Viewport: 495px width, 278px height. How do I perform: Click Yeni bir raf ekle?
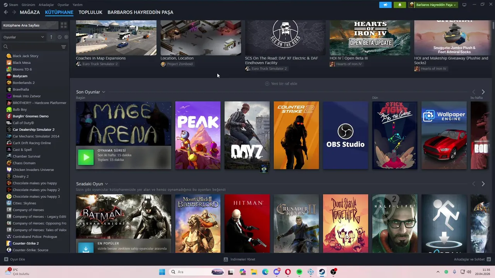pyautogui.click(x=281, y=83)
